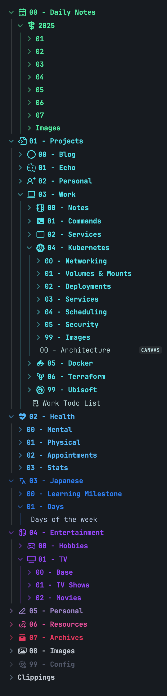
Task: Click the heart pulse Health icon
Action: pyautogui.click(x=22, y=416)
